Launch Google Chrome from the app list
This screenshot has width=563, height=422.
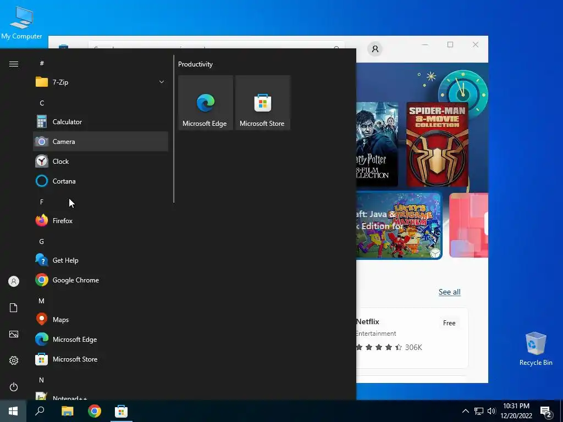tap(101, 280)
